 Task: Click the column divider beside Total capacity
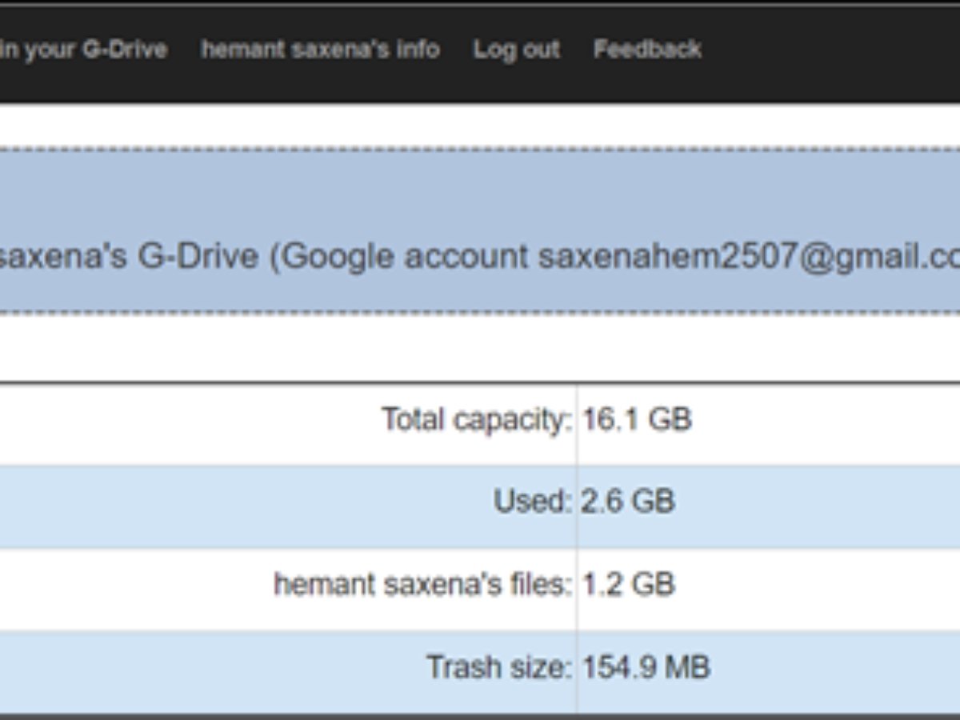pyautogui.click(x=577, y=419)
